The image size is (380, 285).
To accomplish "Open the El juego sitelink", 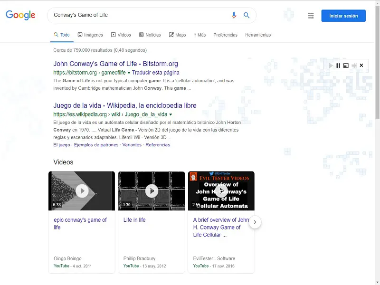I will 62,145.
